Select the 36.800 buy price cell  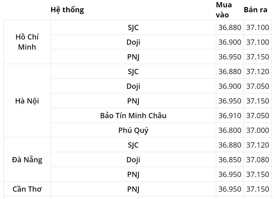230,130
